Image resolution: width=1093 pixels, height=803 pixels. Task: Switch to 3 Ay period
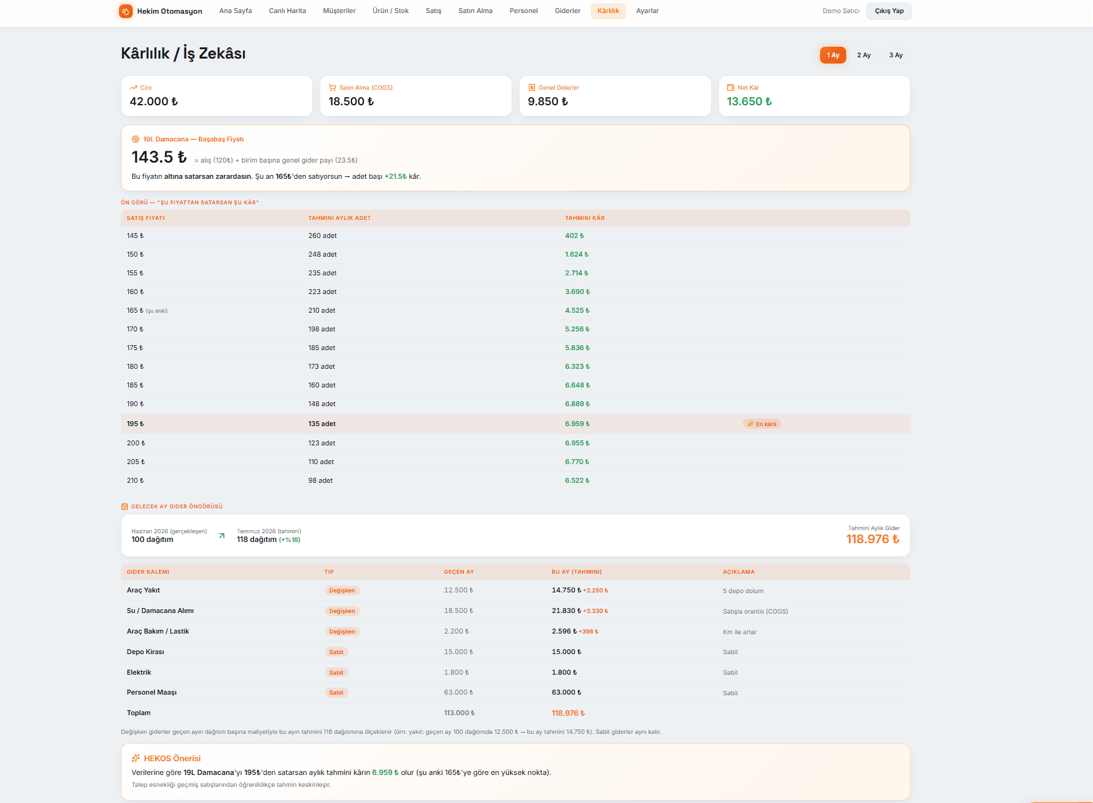point(896,55)
